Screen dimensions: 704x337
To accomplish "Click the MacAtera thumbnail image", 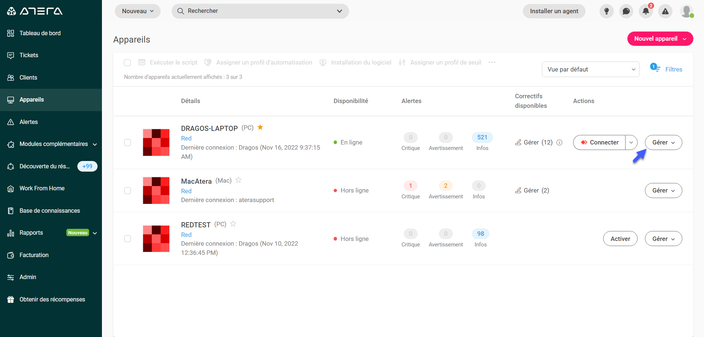I will point(156,190).
